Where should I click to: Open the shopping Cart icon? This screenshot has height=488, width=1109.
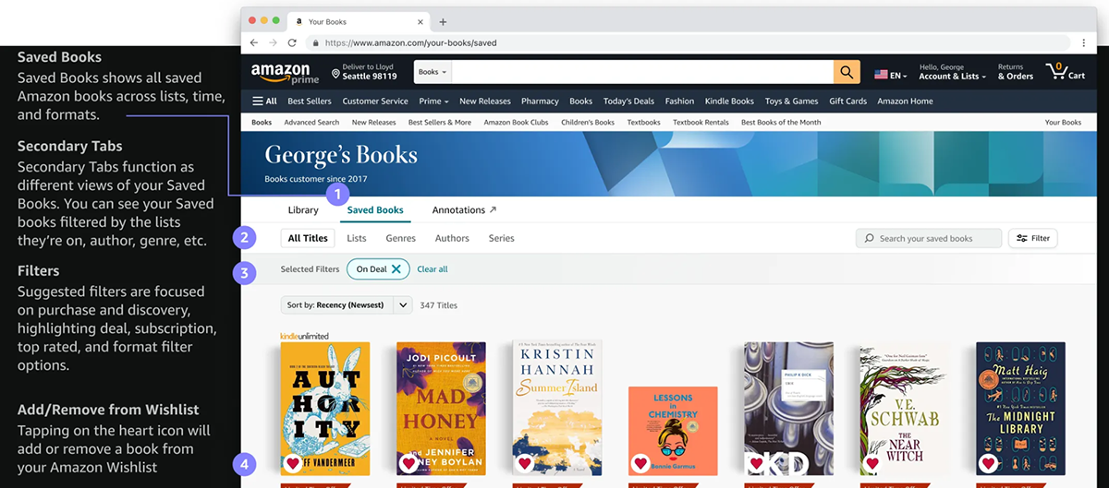pyautogui.click(x=1065, y=72)
